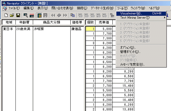This screenshot has width=171, height=111.
Task: Open the 問い合わせ表(N) menu
Action: (x=62, y=8)
